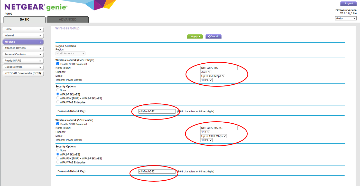Select WPA2-PSK [AES] for 5GHz network
The width and height of the screenshot is (361, 186).
(x=58, y=154)
